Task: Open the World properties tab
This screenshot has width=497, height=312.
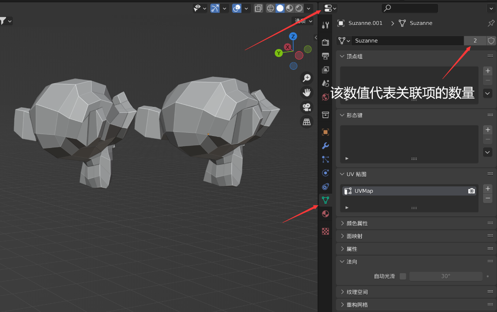Action: [325, 97]
